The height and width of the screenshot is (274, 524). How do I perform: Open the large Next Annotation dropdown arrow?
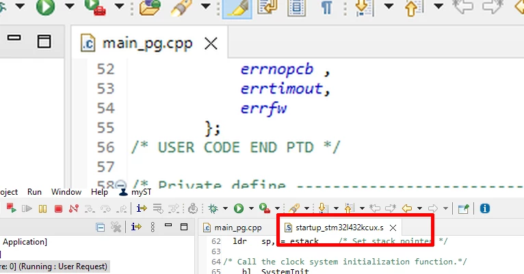(389, 5)
